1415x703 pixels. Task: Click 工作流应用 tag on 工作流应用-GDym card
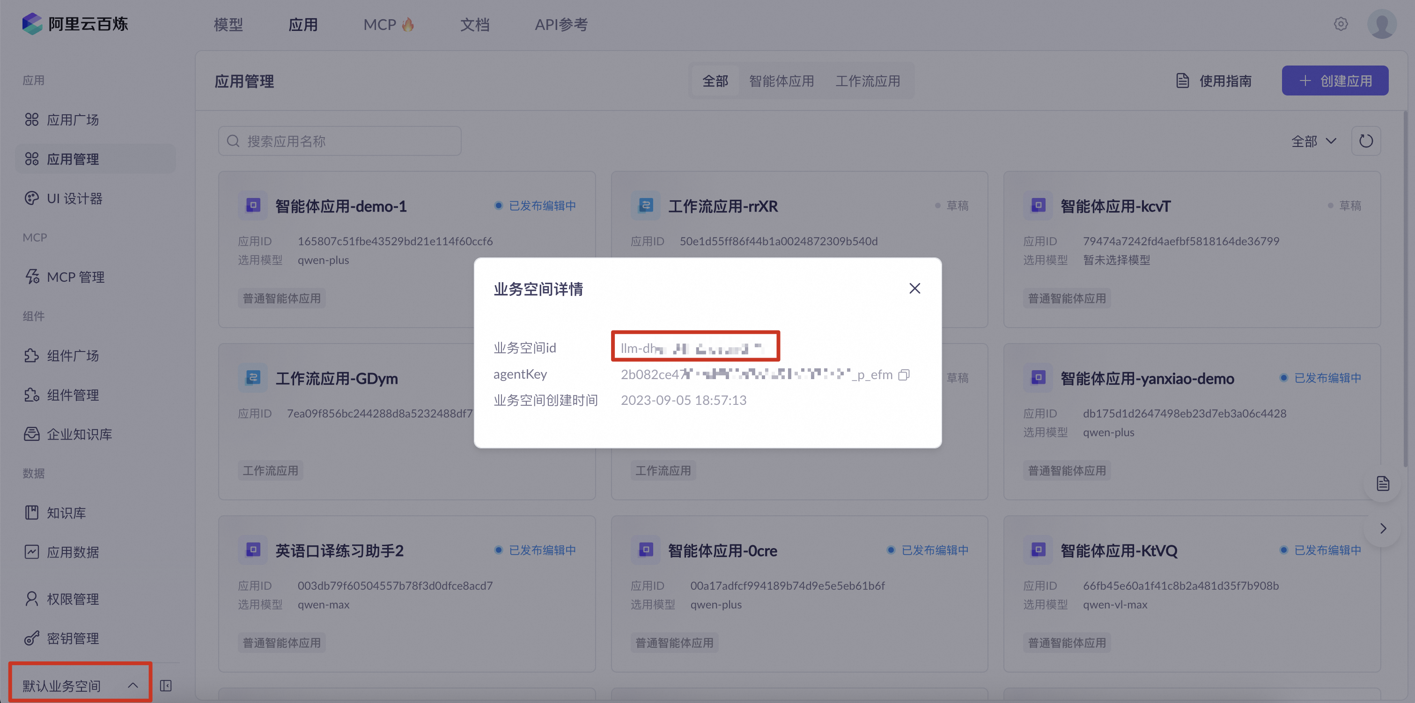pyautogui.click(x=270, y=471)
